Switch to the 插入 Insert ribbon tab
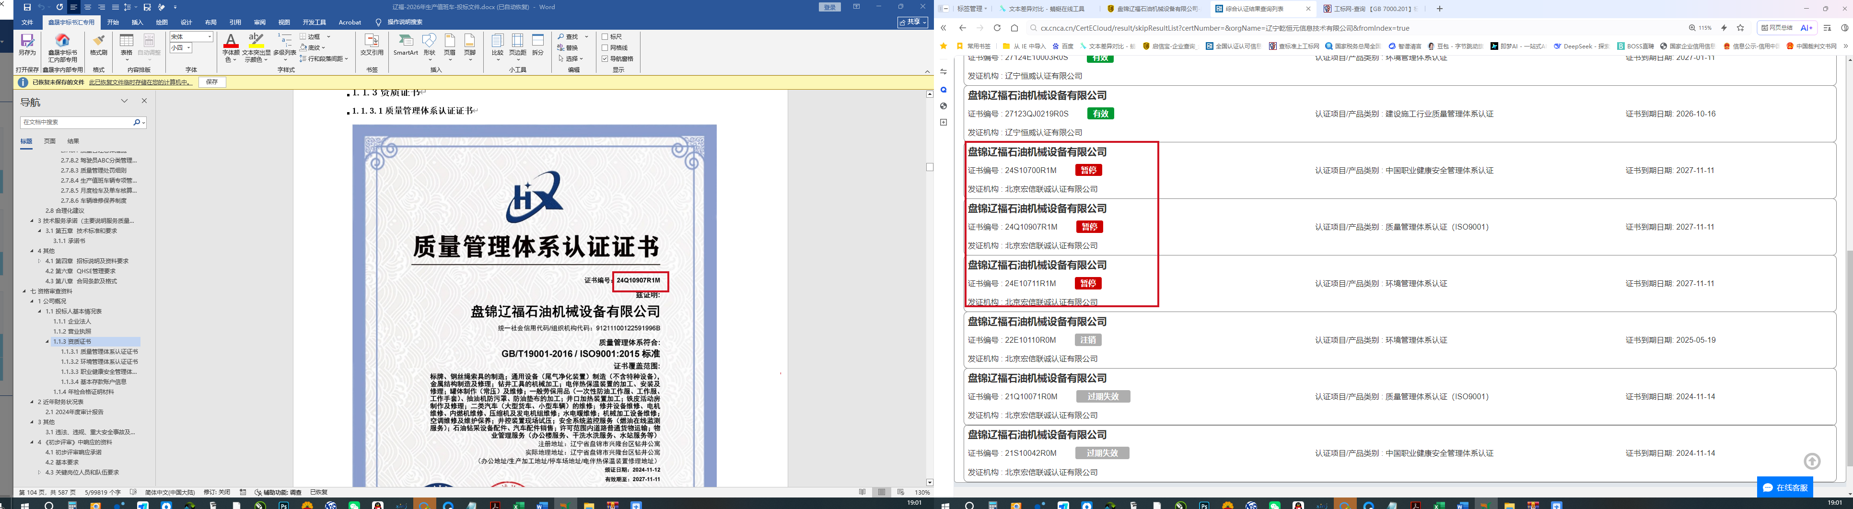This screenshot has width=1853, height=509. point(138,22)
